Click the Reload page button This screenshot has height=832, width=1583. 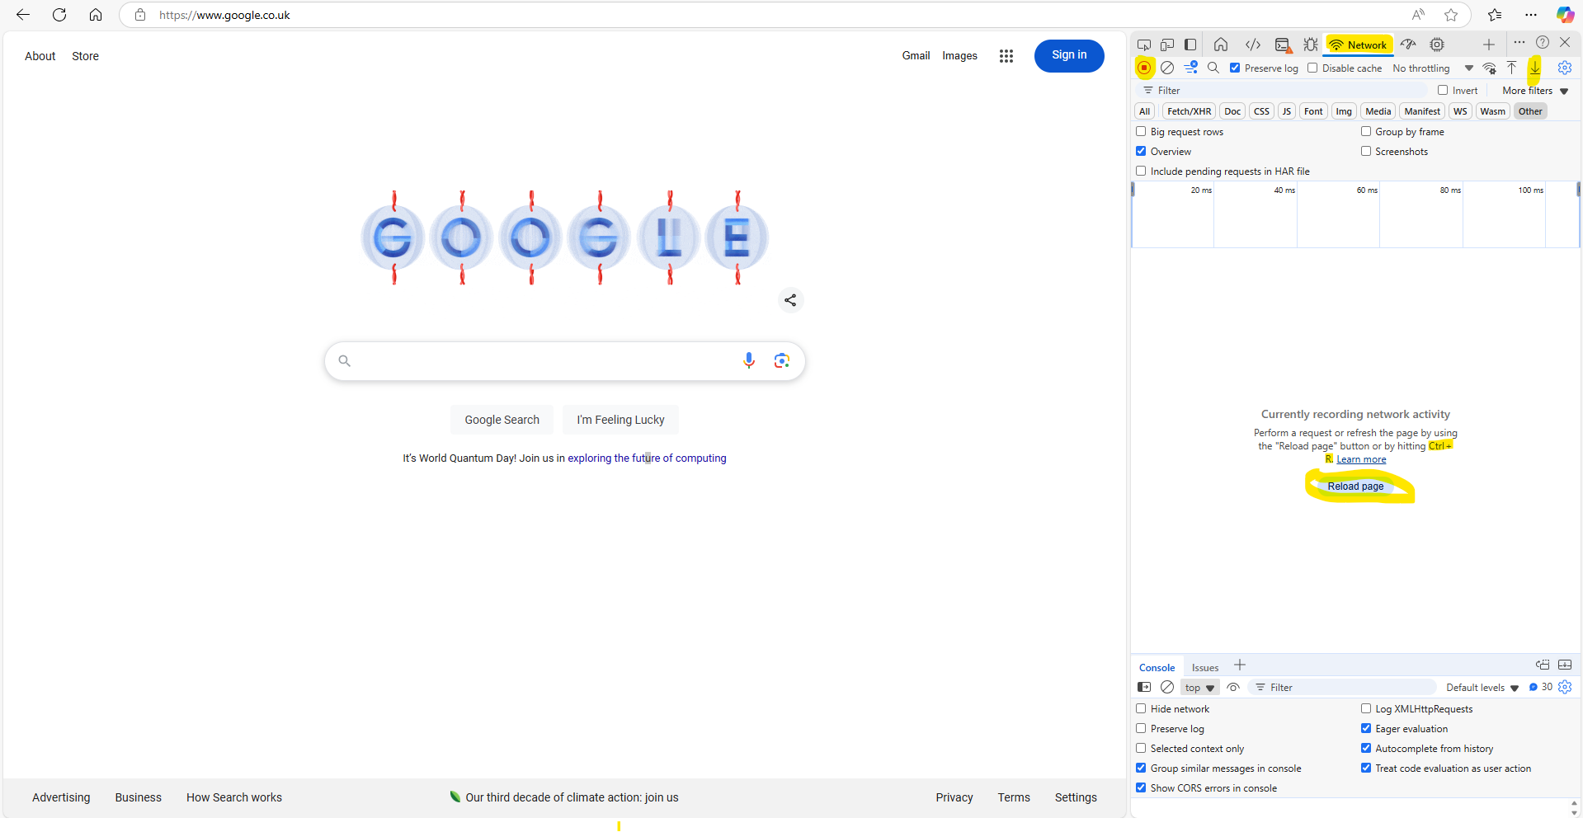point(1355,487)
